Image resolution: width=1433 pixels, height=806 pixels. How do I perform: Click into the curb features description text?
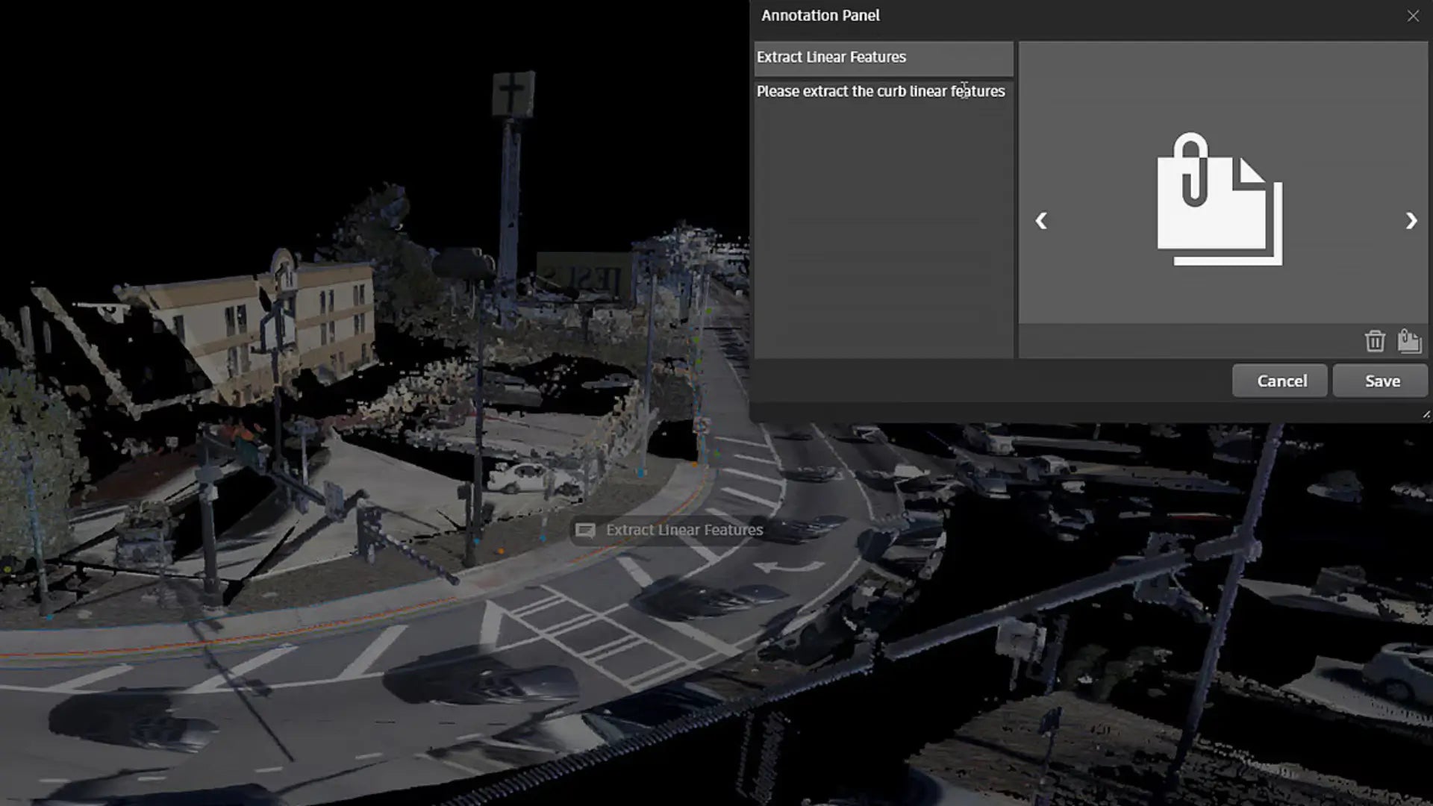click(x=881, y=91)
